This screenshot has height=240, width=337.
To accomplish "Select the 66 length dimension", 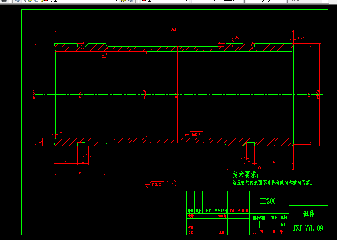I will click(x=80, y=173).
